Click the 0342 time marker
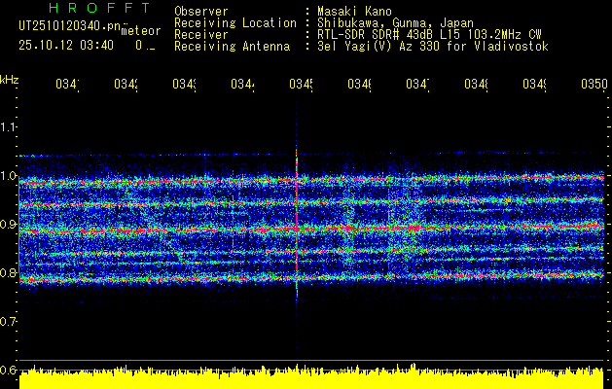Screen dimensions: 612x389 pyautogui.click(x=126, y=85)
